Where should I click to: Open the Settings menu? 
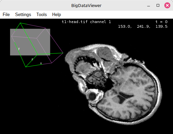point(23,15)
